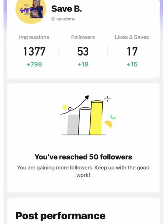Tap the 53 followers count

coord(83,51)
